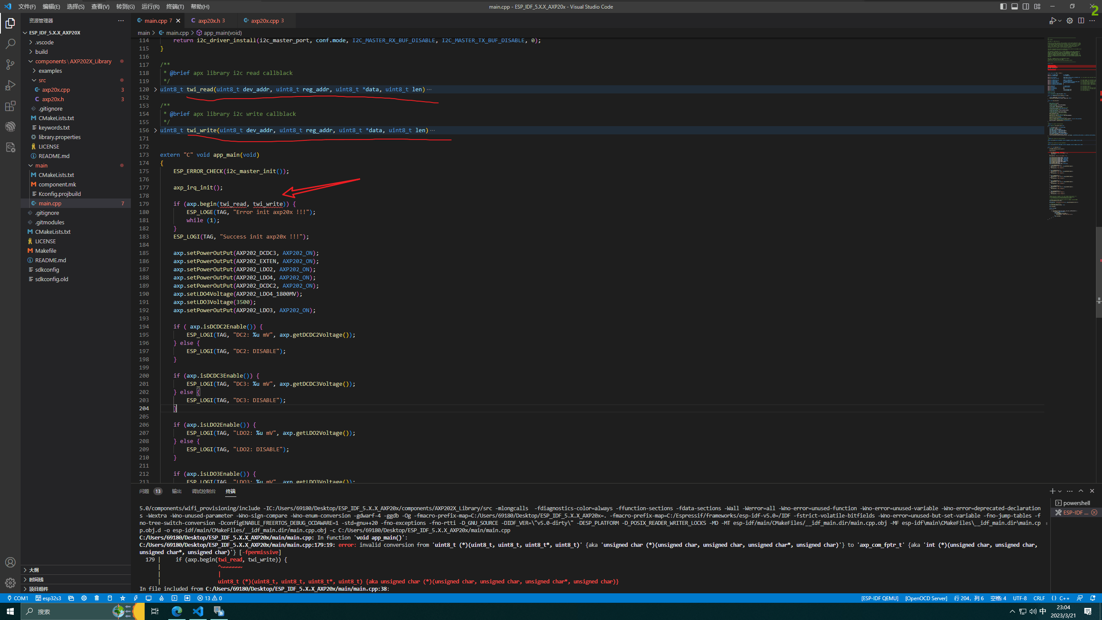Collapse the src folder in Explorer
Screen dimensions: 1102x620
coord(42,80)
